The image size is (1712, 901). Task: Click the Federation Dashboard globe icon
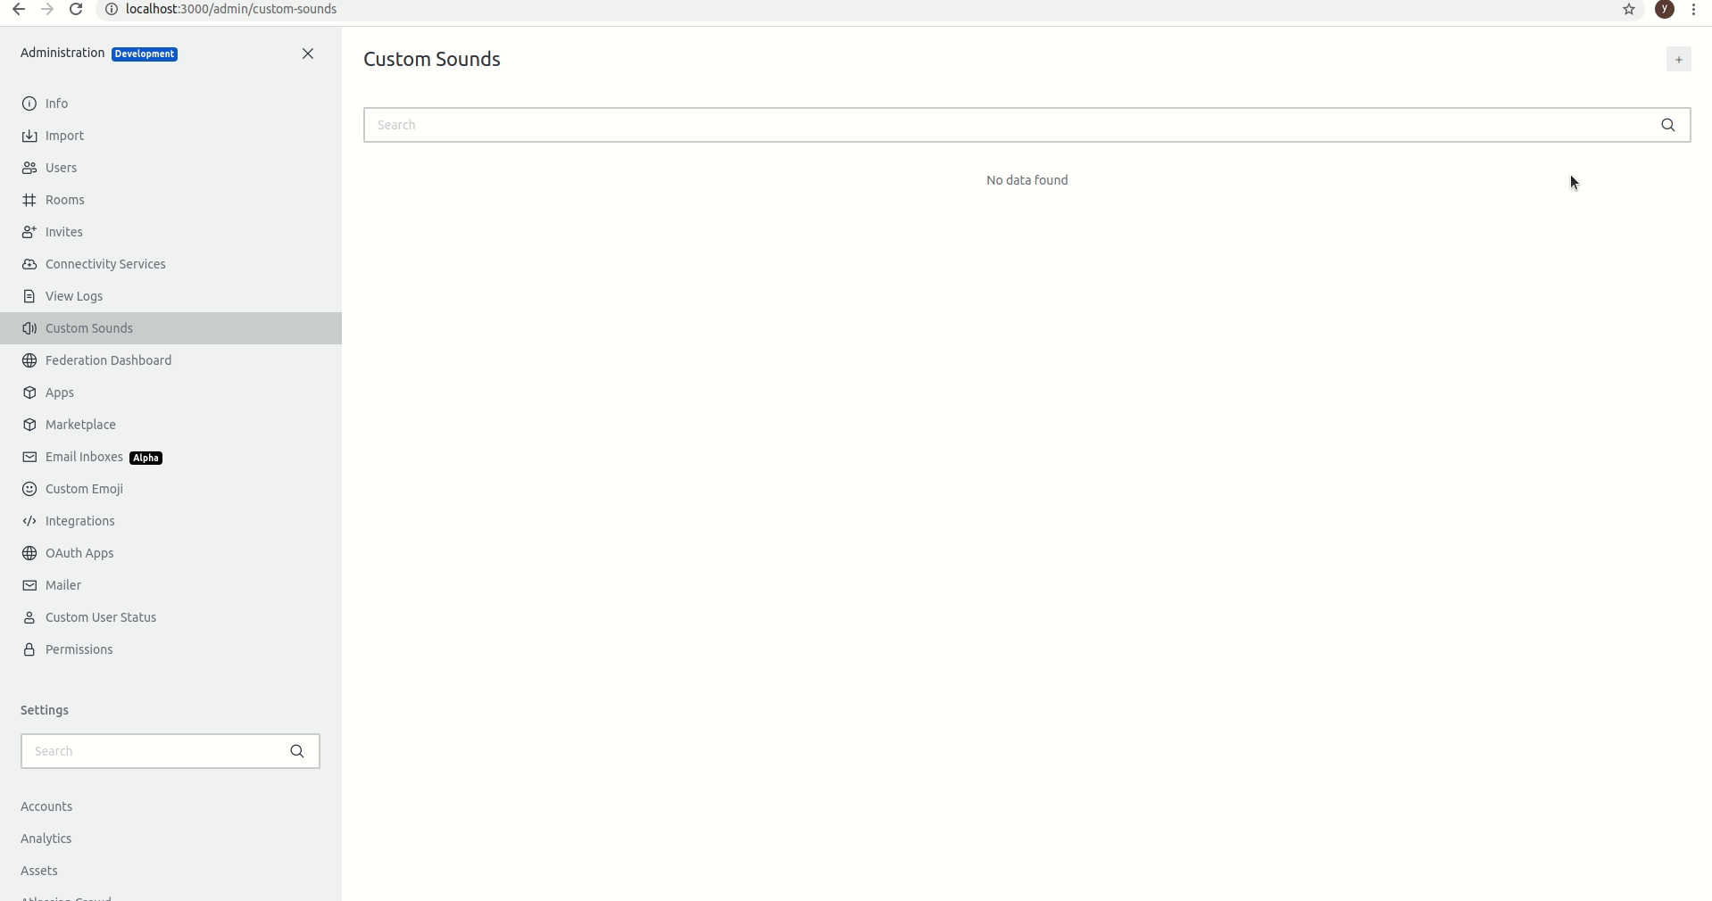click(x=29, y=360)
